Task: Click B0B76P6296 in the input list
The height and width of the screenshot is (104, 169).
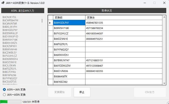Action: (9, 75)
